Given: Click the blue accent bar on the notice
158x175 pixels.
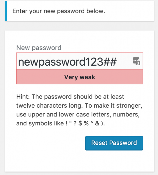Looking at the screenshot, I should tap(6, 11).
